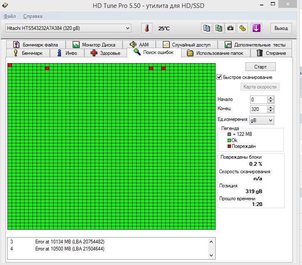The width and height of the screenshot is (302, 265).
Task: Click the purple download arrow icon
Action: pos(256,28)
